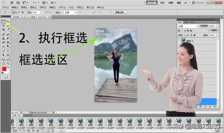Click the Subtract from Selection mode button
The width and height of the screenshot is (224, 133).
pos(20,13)
